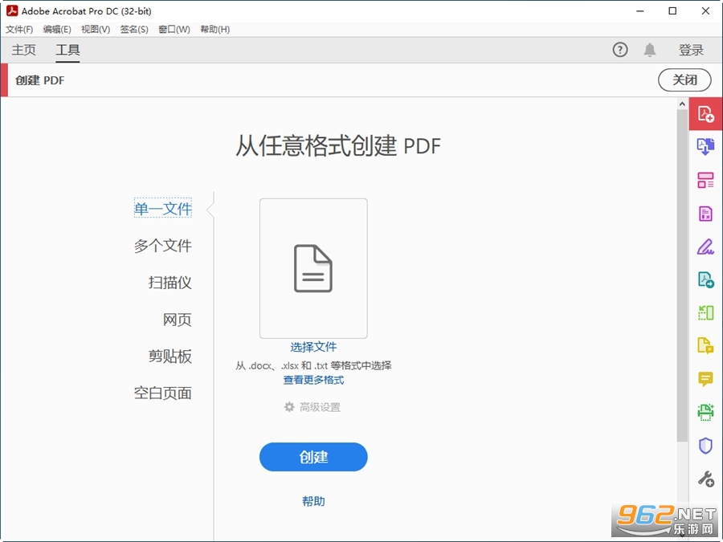
Task: Maximize the Acrobat window
Action: (672, 11)
